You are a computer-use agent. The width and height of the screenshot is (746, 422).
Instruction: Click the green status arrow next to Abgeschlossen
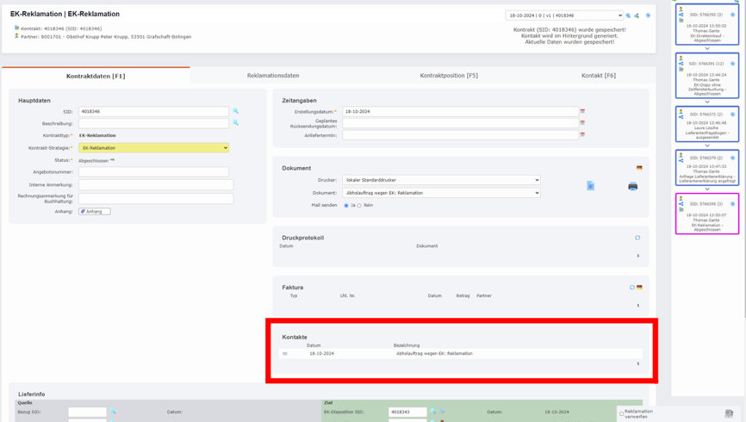pyautogui.click(x=112, y=160)
